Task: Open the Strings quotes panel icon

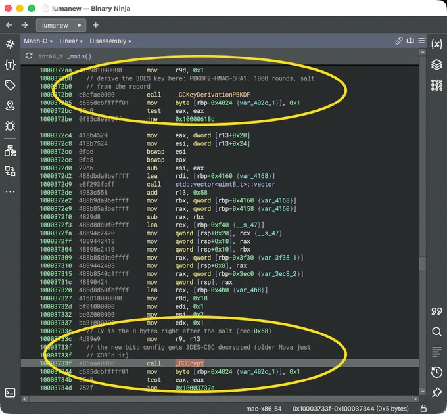Action: point(436,311)
